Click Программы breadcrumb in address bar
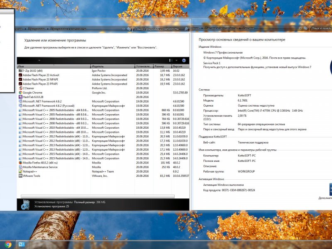The height and width of the screenshot is (249, 332). coord(37,29)
